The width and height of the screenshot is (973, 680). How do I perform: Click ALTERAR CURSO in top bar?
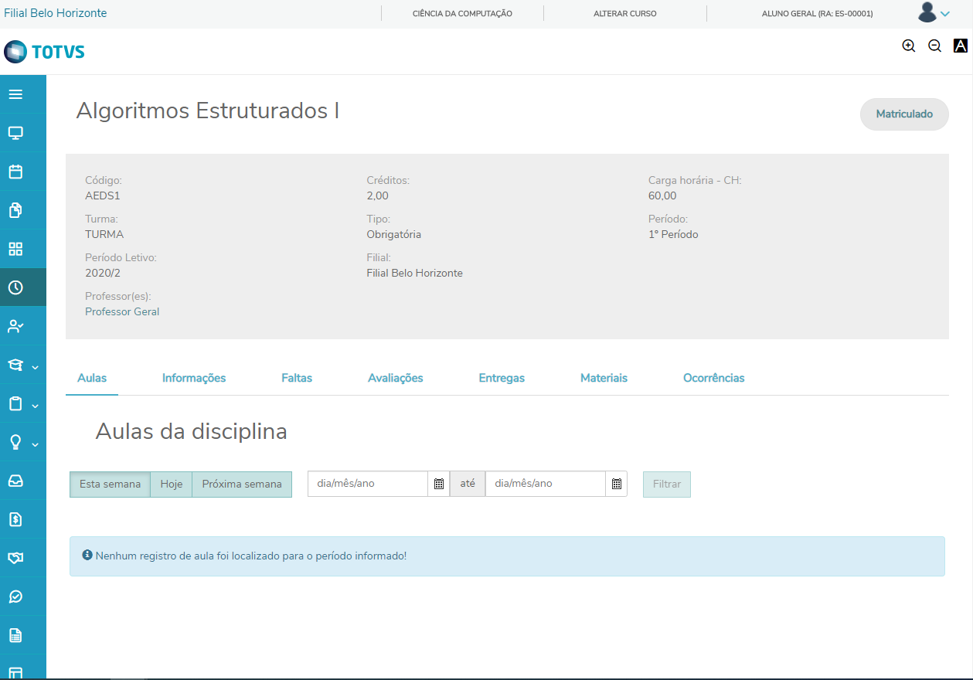tap(625, 14)
